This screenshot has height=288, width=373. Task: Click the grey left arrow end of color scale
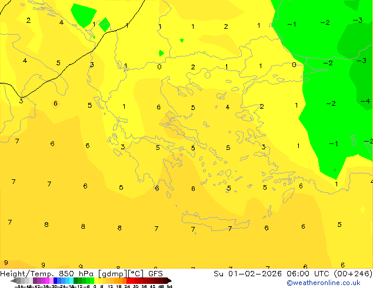coord(14,280)
